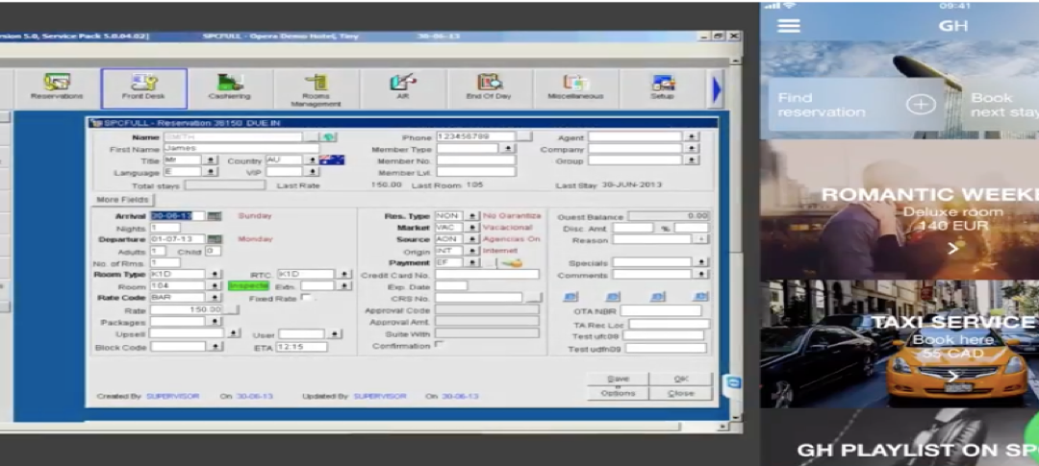1039x466 pixels.
Task: Open the Block Code dropdown list
Action: click(215, 347)
